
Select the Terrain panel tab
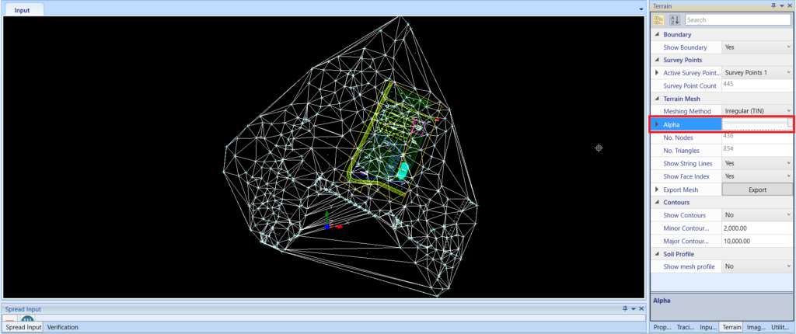(x=731, y=328)
